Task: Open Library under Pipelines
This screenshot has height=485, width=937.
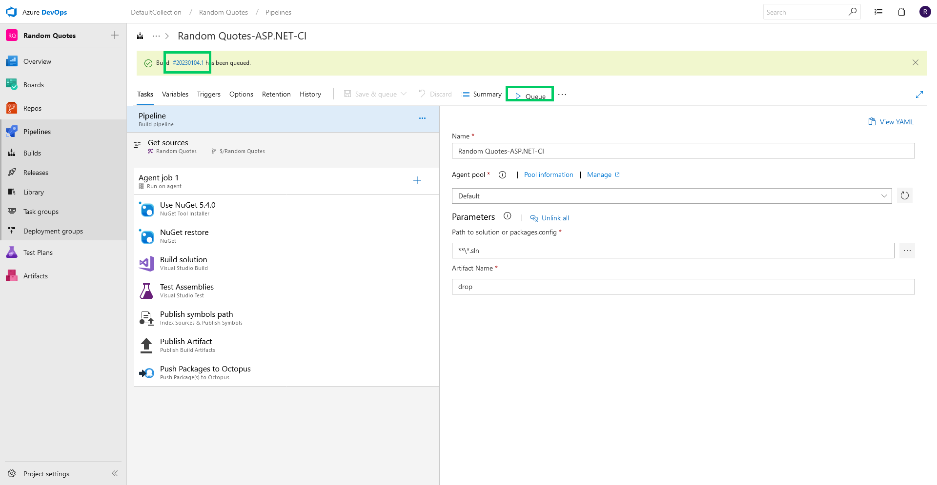Action: pyautogui.click(x=34, y=192)
